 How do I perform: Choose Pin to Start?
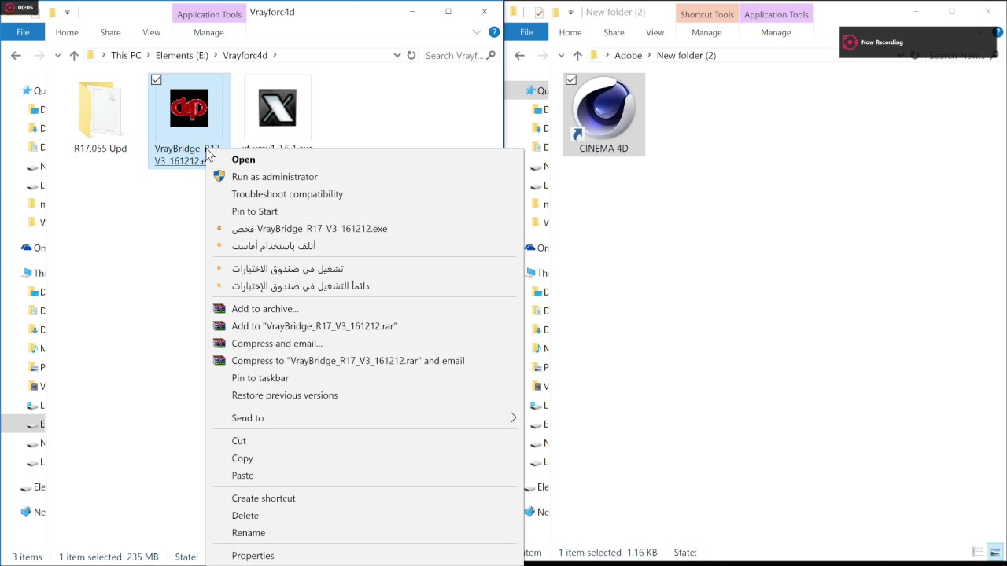pos(254,211)
